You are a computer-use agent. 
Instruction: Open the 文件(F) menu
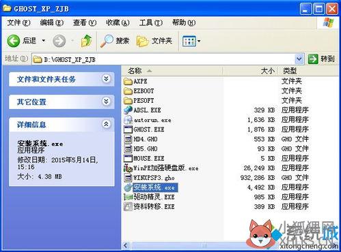19,22
